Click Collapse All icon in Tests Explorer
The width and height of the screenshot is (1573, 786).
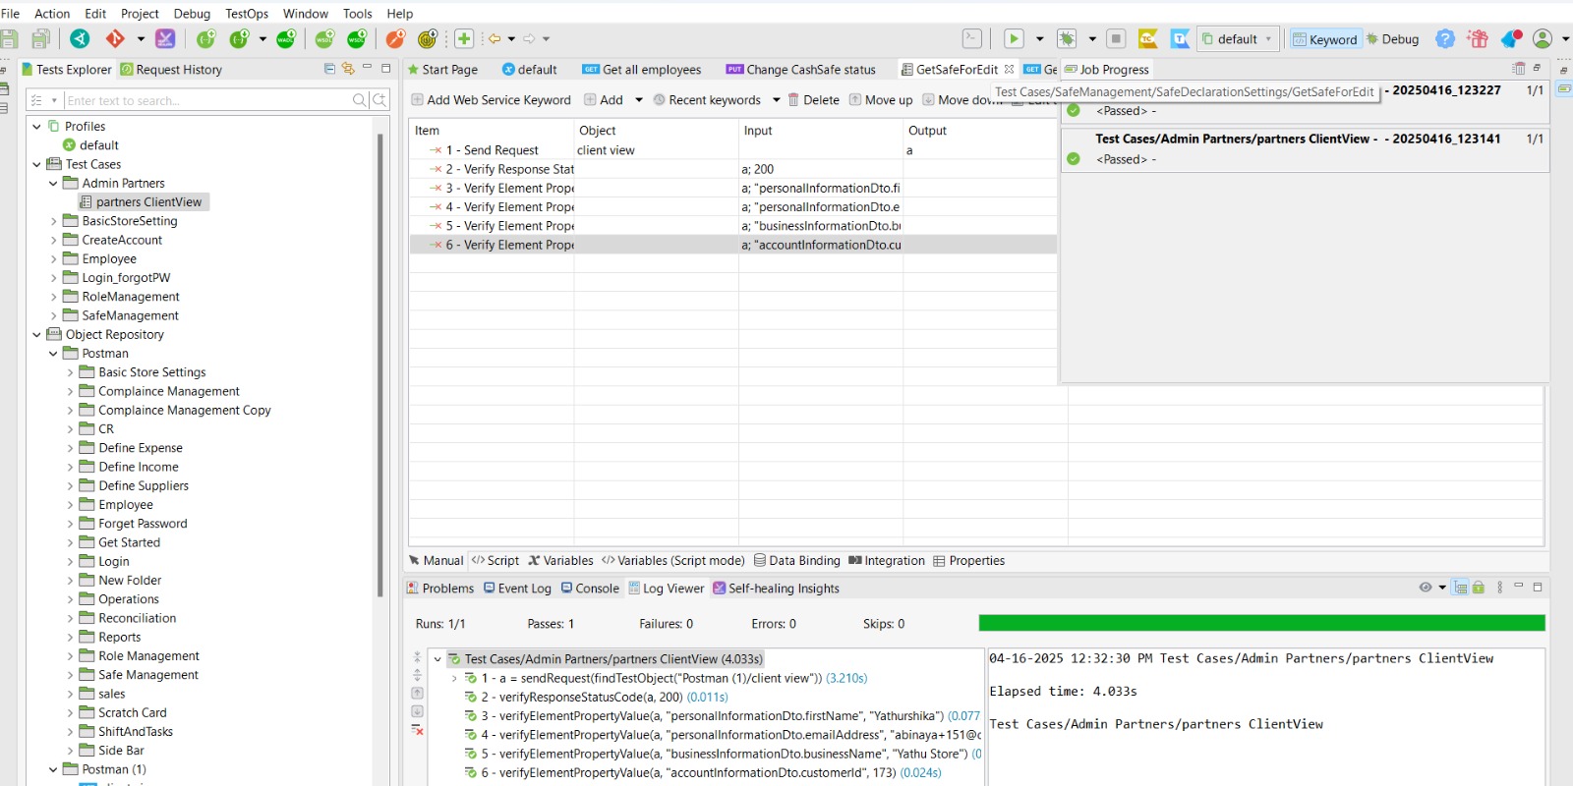coord(329,69)
